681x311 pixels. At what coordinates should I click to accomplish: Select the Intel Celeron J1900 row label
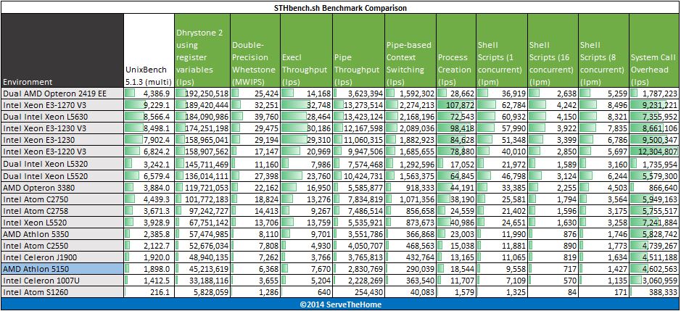(62, 257)
